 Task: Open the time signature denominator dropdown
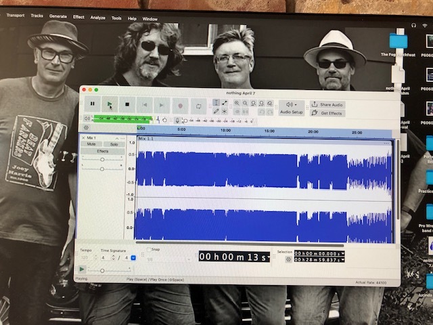133,258
